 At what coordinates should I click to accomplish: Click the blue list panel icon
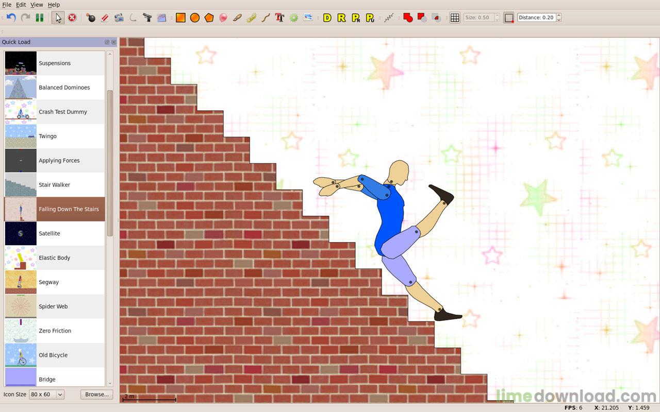point(308,18)
